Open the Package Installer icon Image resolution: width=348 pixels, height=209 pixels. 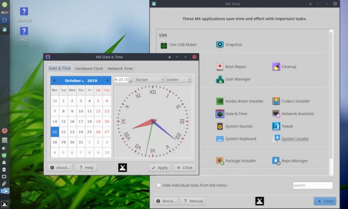click(220, 161)
